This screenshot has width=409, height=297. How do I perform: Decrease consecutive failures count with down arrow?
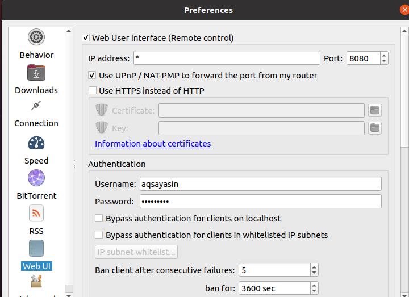coord(314,273)
